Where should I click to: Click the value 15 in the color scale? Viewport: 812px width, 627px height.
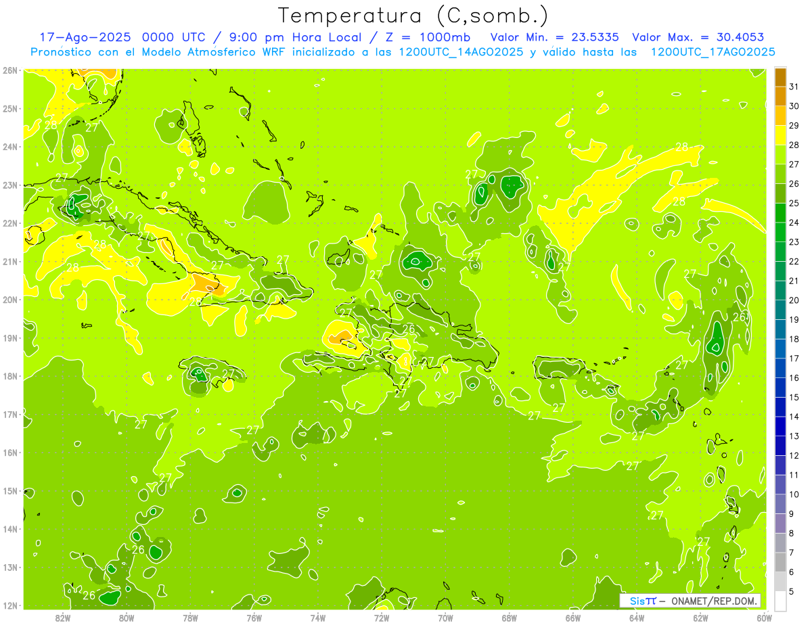794,398
